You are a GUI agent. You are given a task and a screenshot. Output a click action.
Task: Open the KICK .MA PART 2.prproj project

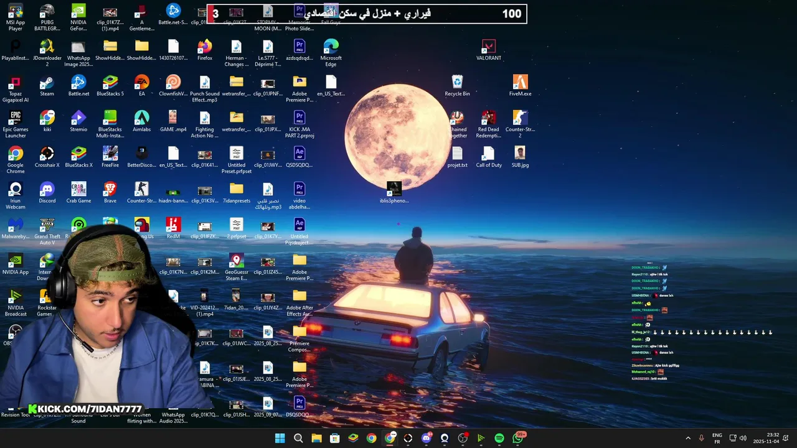pos(299,124)
